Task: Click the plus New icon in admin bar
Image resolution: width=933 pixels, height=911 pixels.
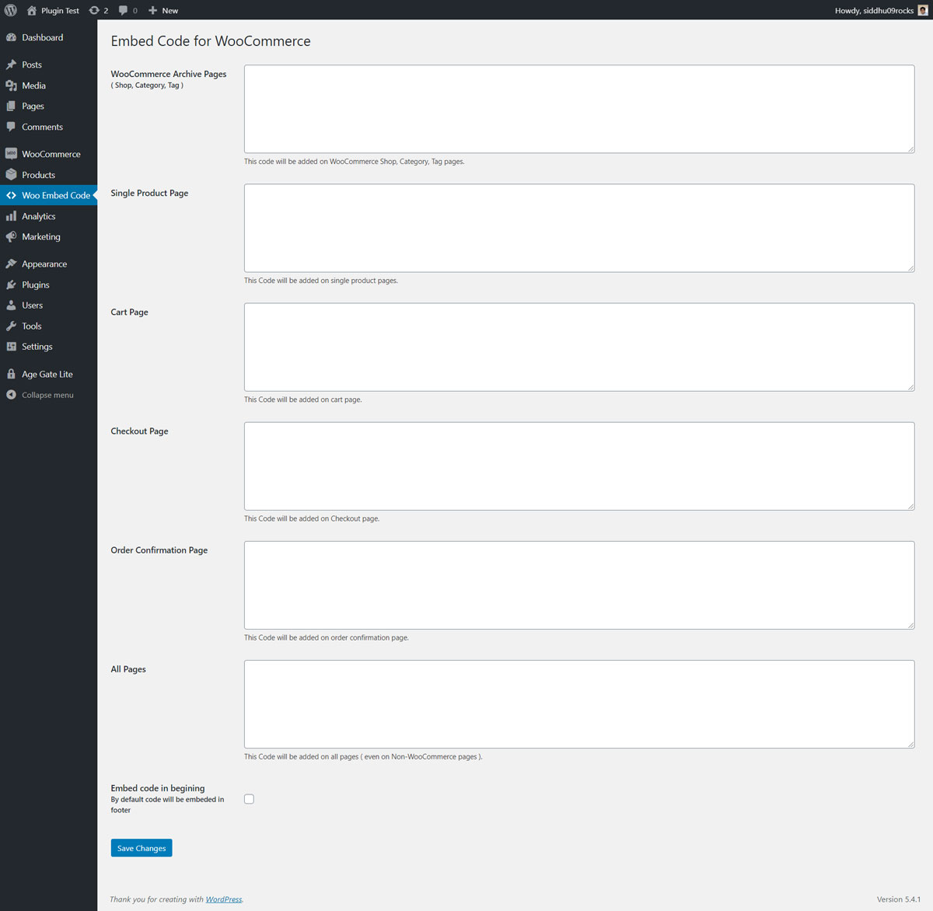Action: [x=153, y=10]
